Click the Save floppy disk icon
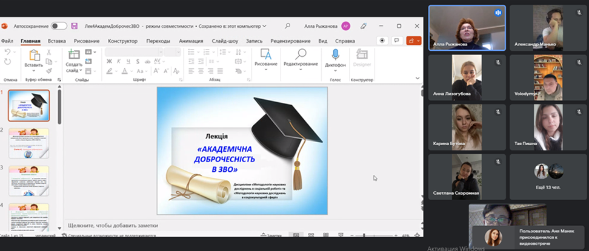 [x=74, y=26]
